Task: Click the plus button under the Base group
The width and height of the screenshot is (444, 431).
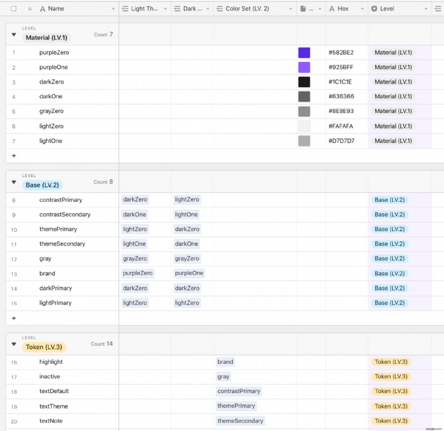Action: pyautogui.click(x=14, y=318)
